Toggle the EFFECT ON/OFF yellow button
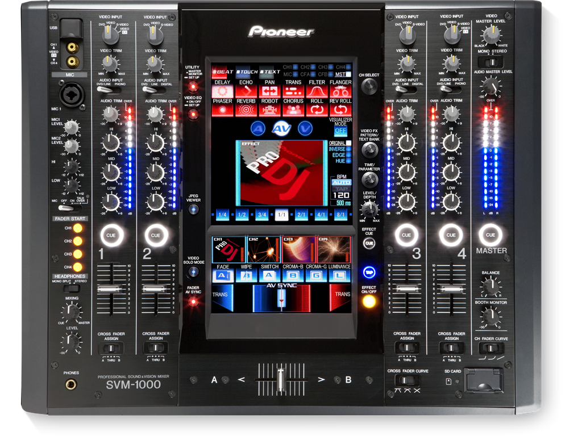The width and height of the screenshot is (582, 436). tap(369, 301)
